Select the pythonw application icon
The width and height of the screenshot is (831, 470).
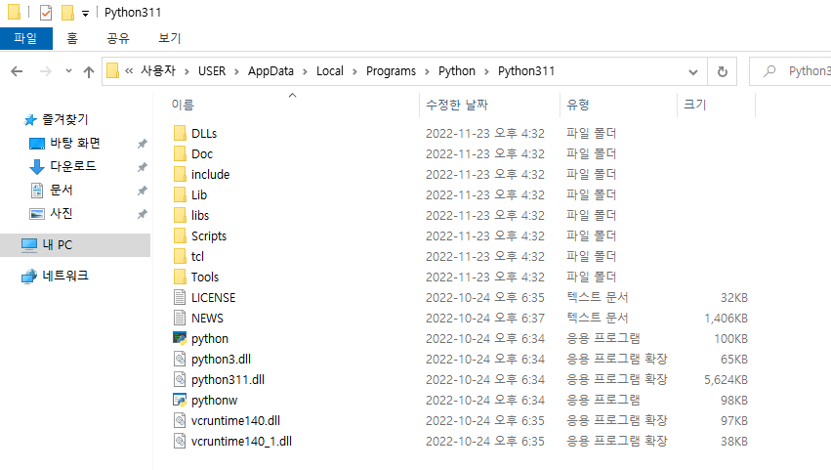tap(181, 400)
